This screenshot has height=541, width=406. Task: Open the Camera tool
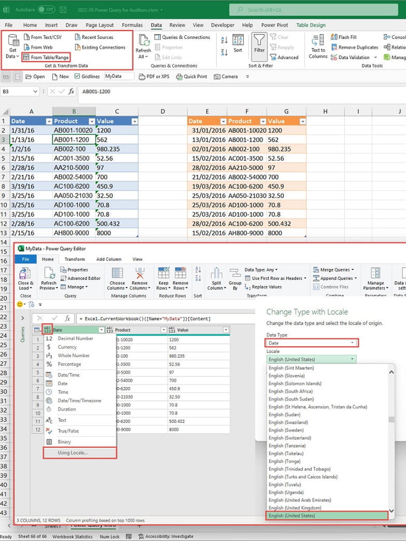click(x=217, y=77)
